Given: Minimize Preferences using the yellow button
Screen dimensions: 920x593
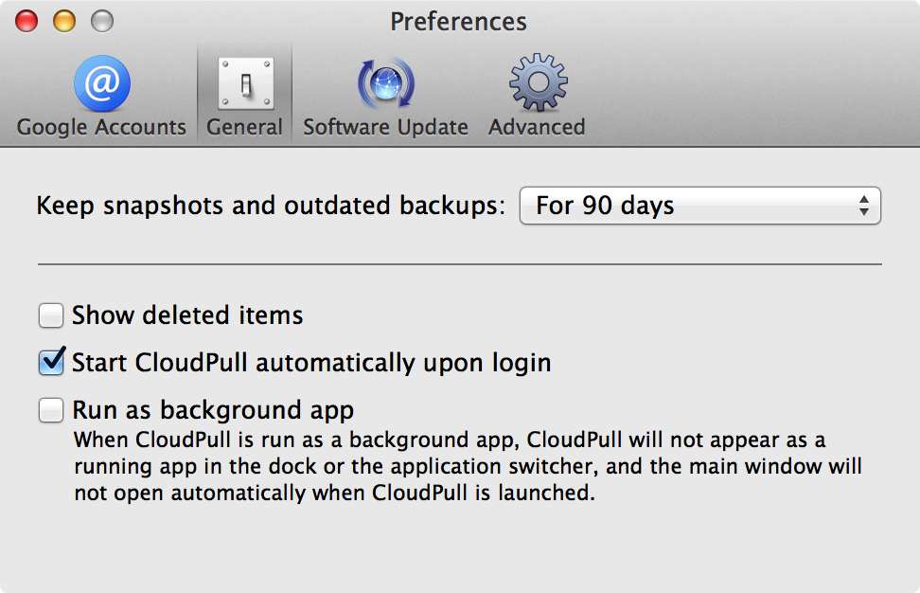Looking at the screenshot, I should click(64, 21).
